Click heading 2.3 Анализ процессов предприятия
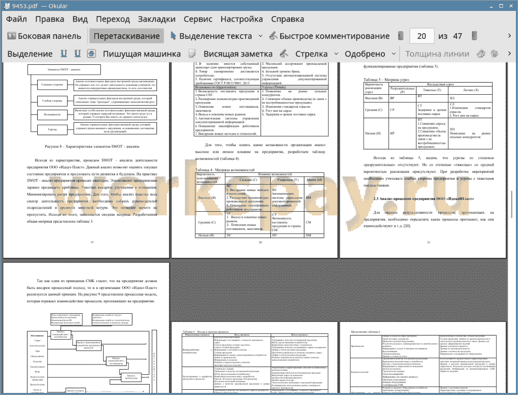Viewport: 518px width, 395px height. pos(424,199)
